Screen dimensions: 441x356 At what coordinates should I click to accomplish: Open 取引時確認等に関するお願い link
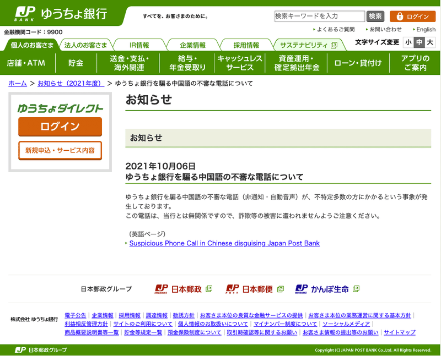(x=262, y=332)
